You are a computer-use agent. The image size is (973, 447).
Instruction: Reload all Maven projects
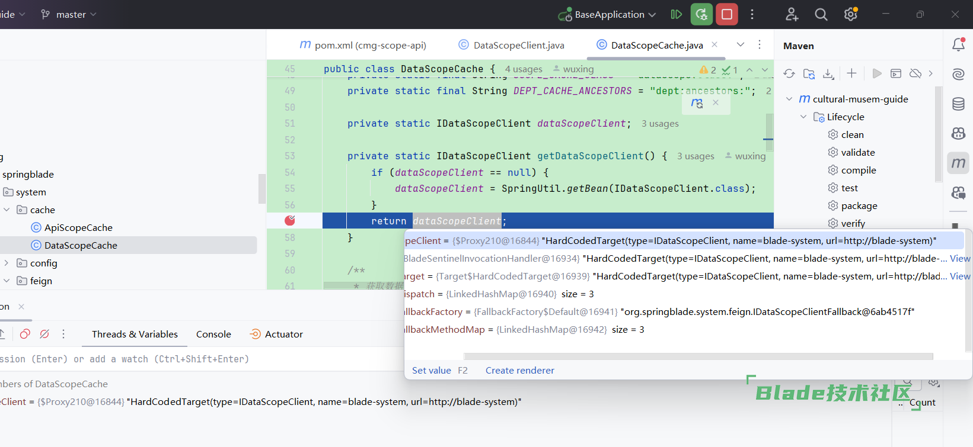(789, 73)
